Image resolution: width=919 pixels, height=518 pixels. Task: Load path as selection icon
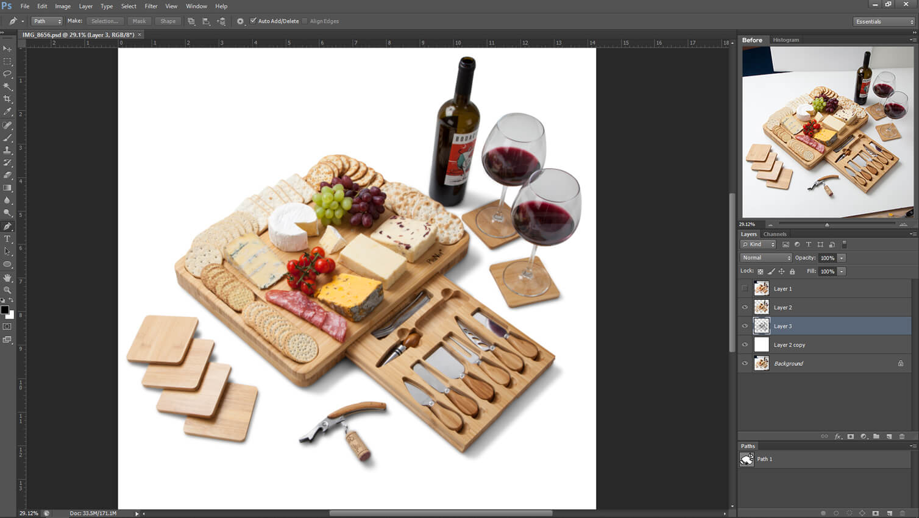(x=850, y=513)
